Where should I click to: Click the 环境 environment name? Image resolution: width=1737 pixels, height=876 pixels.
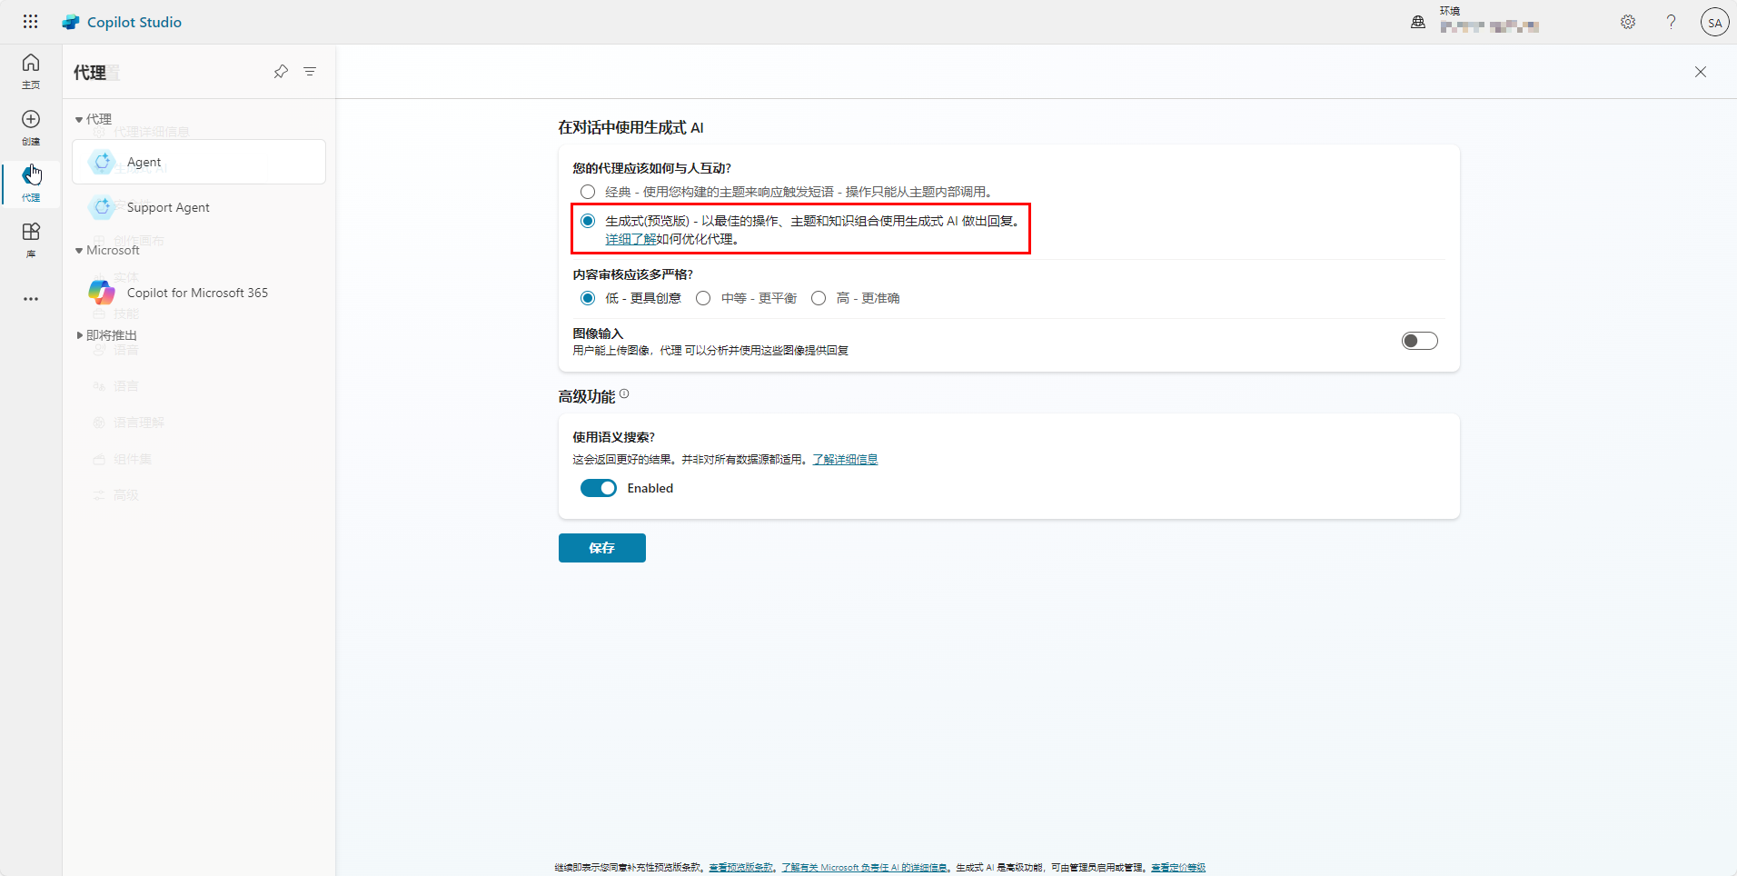[x=1490, y=26]
